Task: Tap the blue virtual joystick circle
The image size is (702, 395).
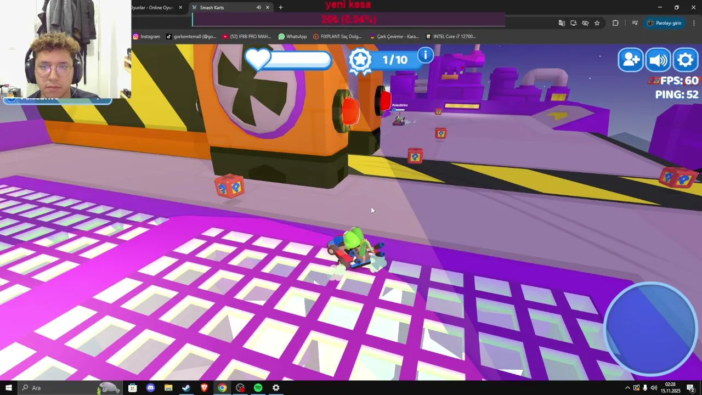Action: pyautogui.click(x=650, y=328)
